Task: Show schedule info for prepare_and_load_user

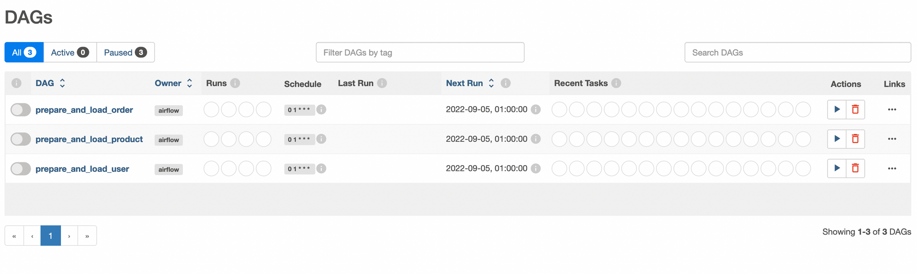Action: (321, 168)
